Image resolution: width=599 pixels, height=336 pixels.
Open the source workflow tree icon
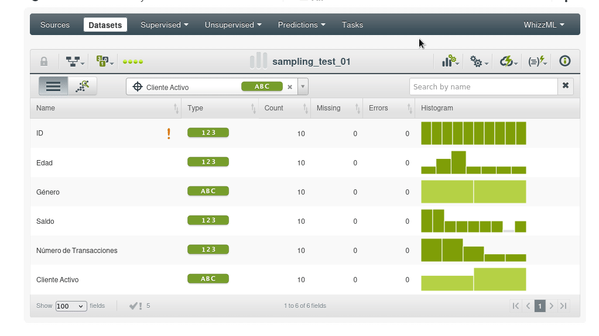[x=74, y=61]
